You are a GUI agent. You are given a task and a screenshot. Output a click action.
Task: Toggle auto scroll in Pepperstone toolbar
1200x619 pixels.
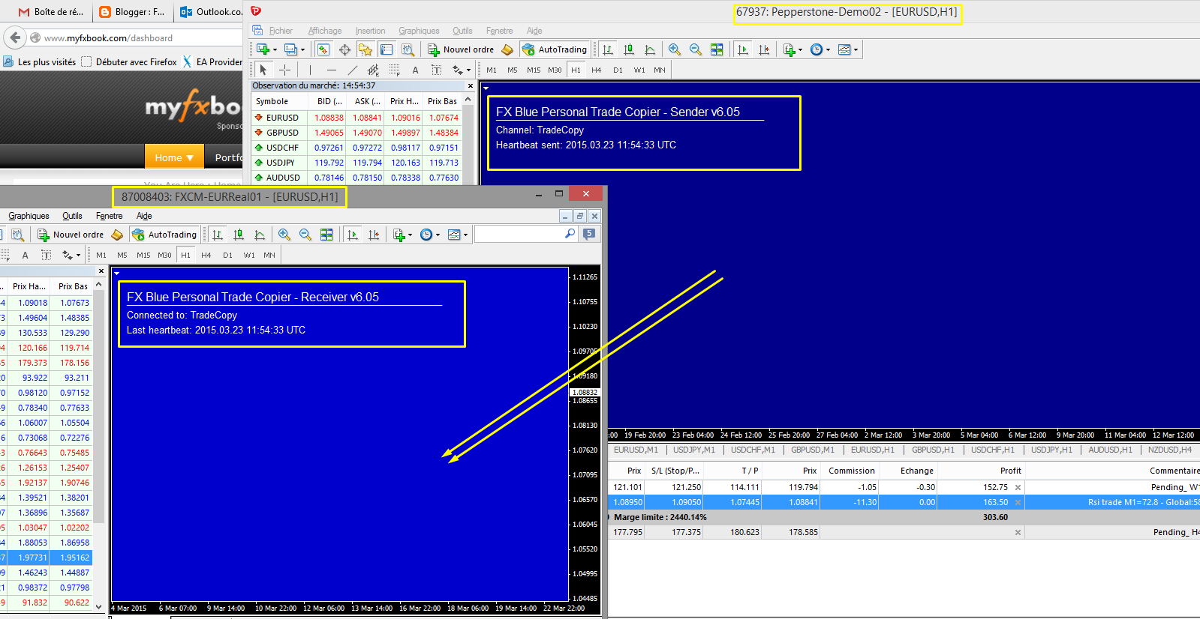coord(743,49)
